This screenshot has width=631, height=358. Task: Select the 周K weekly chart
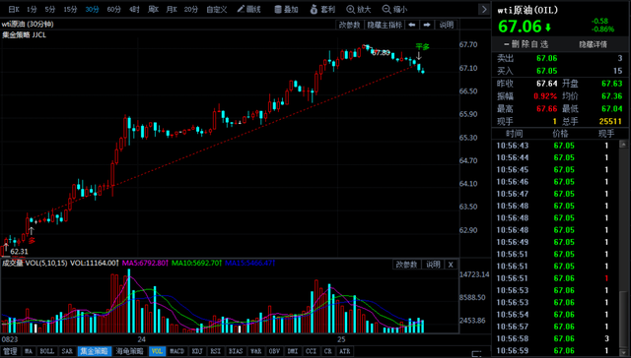coord(153,9)
